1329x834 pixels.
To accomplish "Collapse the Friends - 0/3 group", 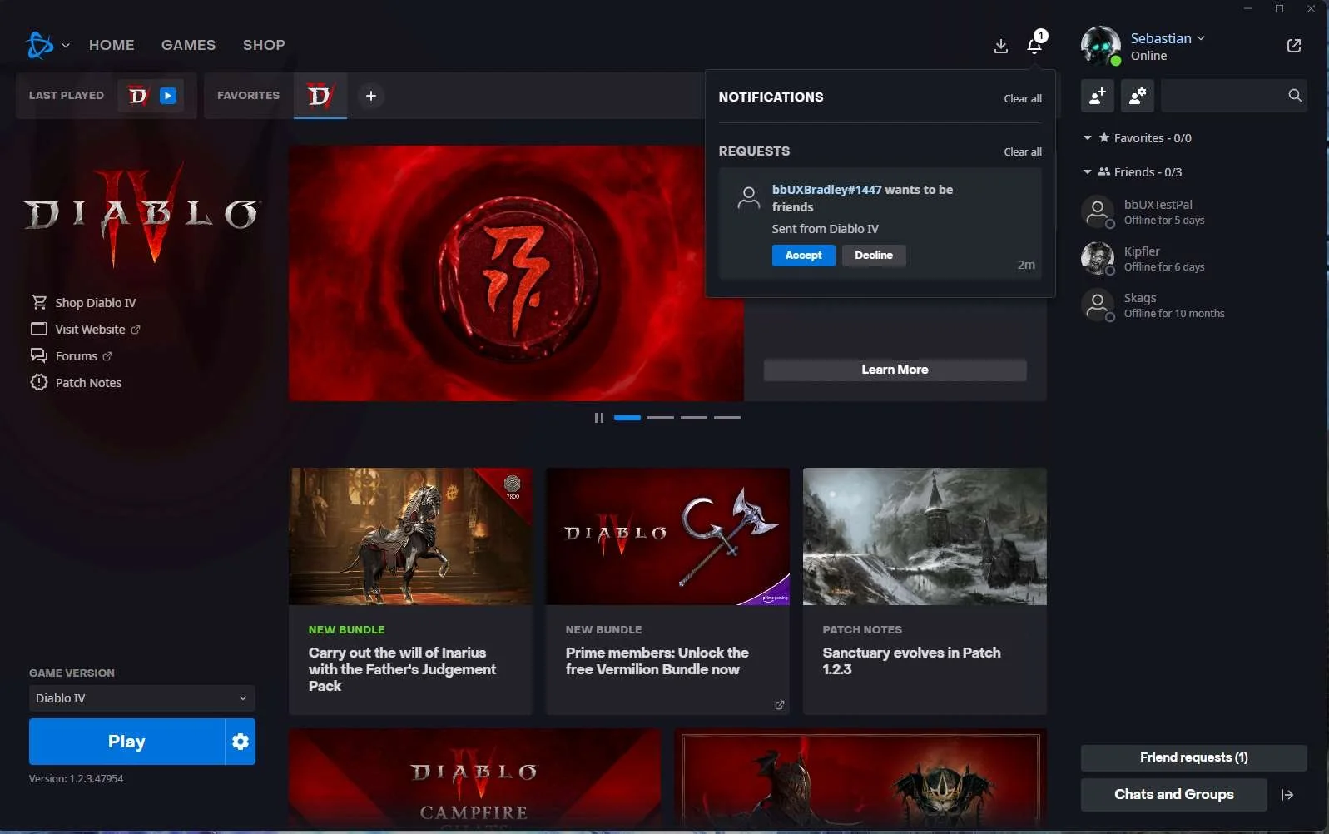I will coord(1087,172).
